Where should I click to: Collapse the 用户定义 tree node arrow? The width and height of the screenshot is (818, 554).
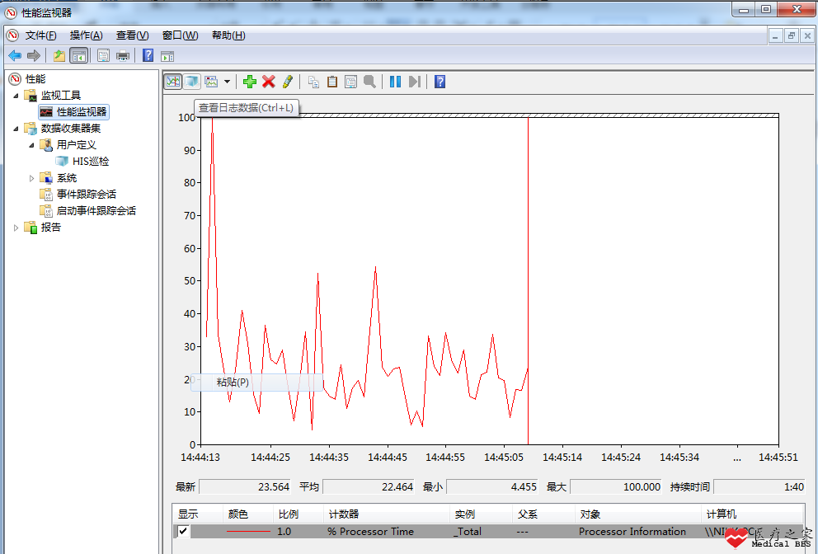pyautogui.click(x=31, y=145)
